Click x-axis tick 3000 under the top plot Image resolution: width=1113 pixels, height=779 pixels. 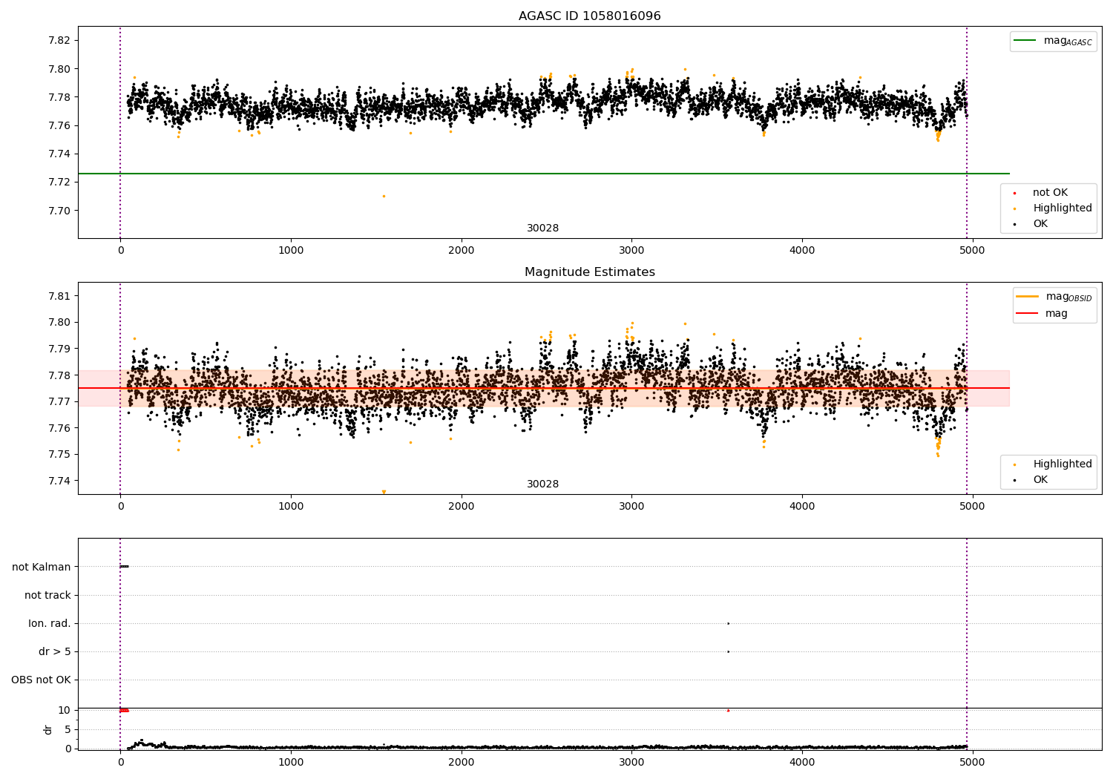point(631,250)
